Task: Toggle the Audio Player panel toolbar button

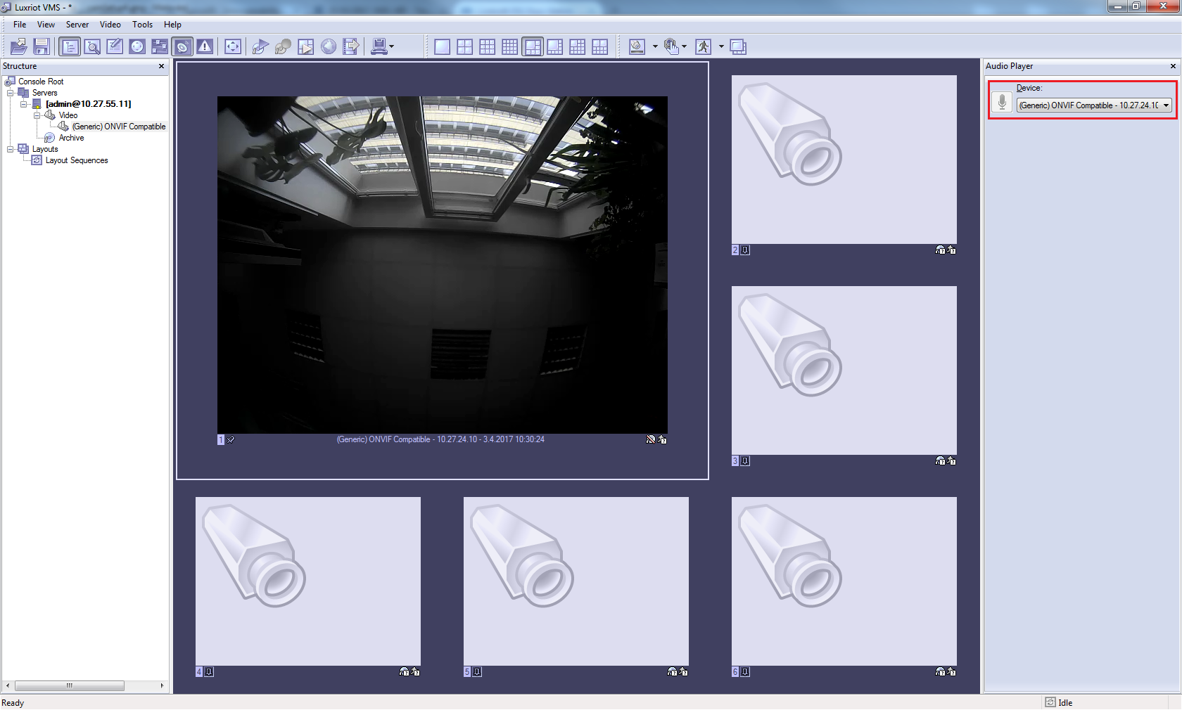Action: tap(182, 47)
